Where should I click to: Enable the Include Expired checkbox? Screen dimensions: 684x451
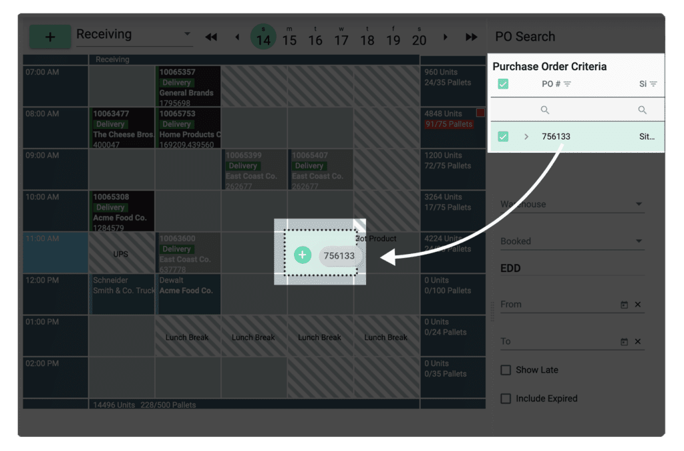(506, 399)
